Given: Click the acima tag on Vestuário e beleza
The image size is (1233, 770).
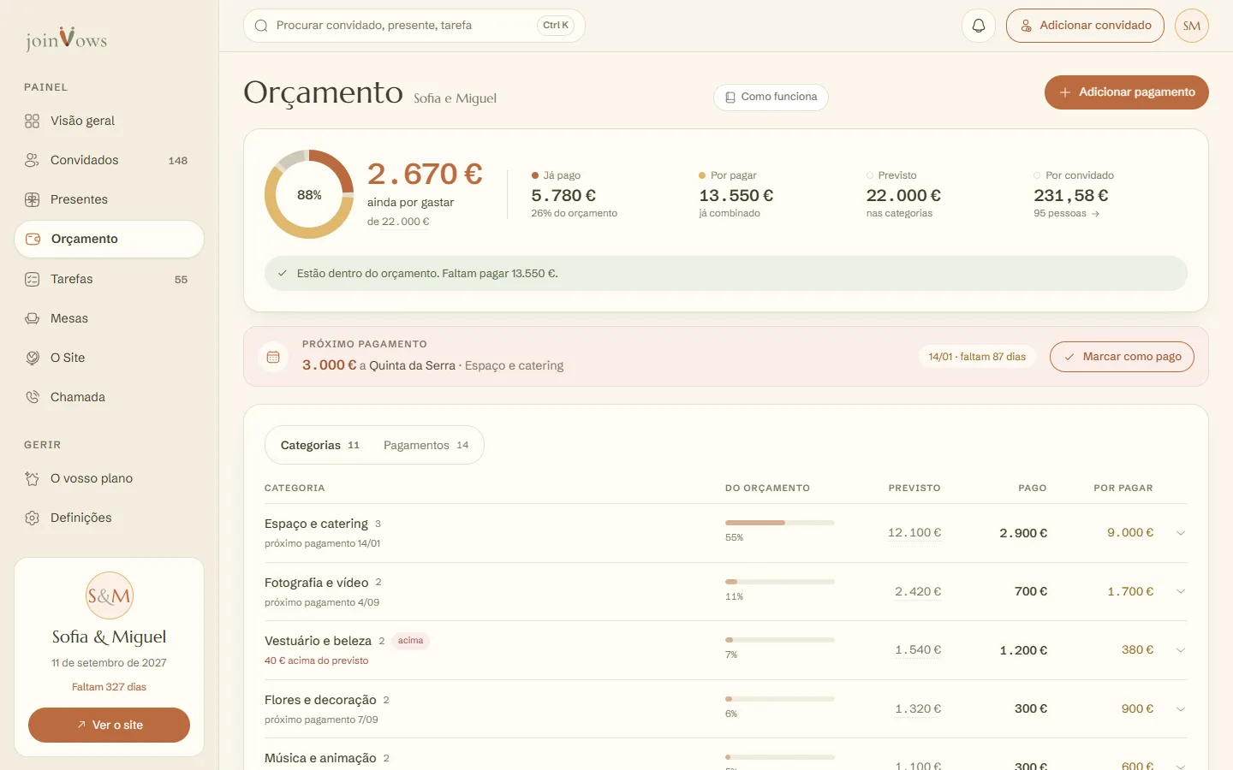Looking at the screenshot, I should (410, 641).
